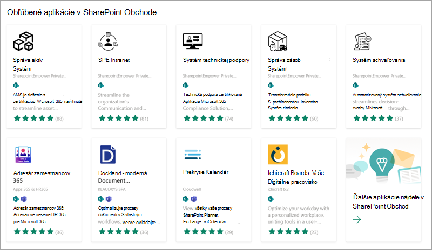Viewport: 432px width, 250px height.
Task: Click publisher text Cloudwell
Action: pos(192,189)
